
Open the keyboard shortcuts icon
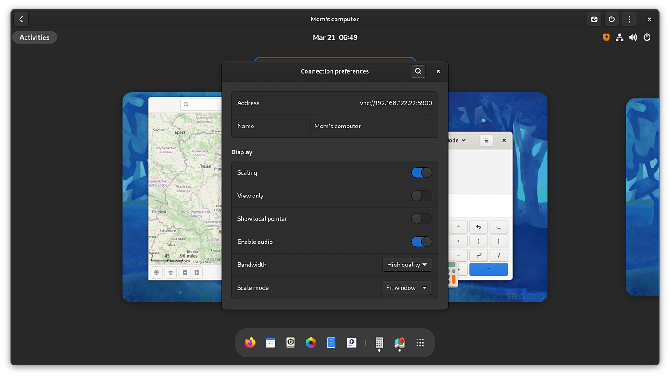(594, 19)
